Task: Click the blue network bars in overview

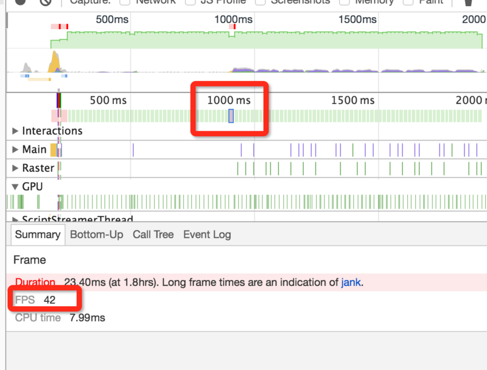Action: (25, 75)
